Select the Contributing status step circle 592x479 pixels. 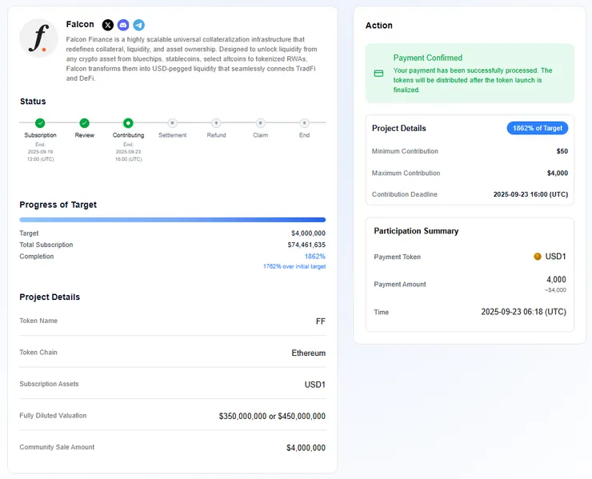(x=128, y=123)
